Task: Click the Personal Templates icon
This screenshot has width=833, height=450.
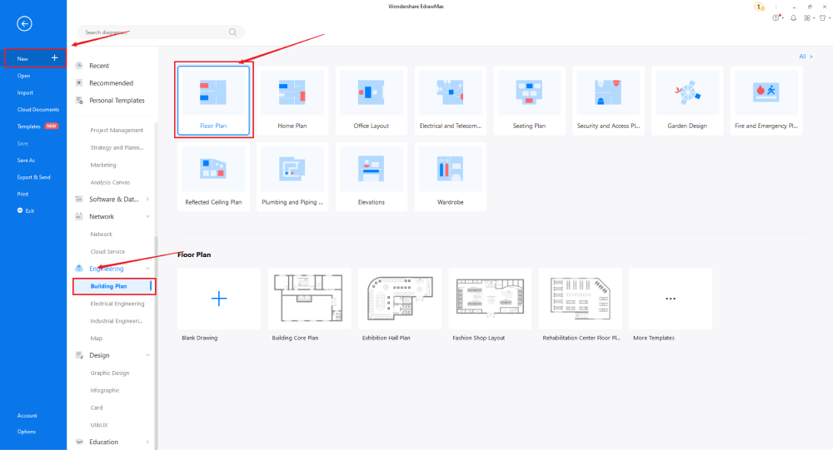Action: point(79,101)
